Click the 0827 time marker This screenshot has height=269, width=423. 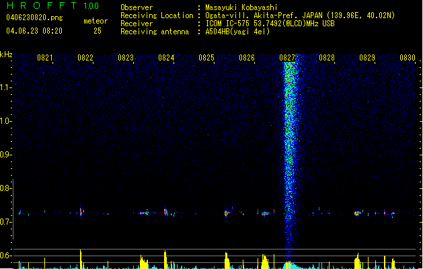(x=287, y=58)
